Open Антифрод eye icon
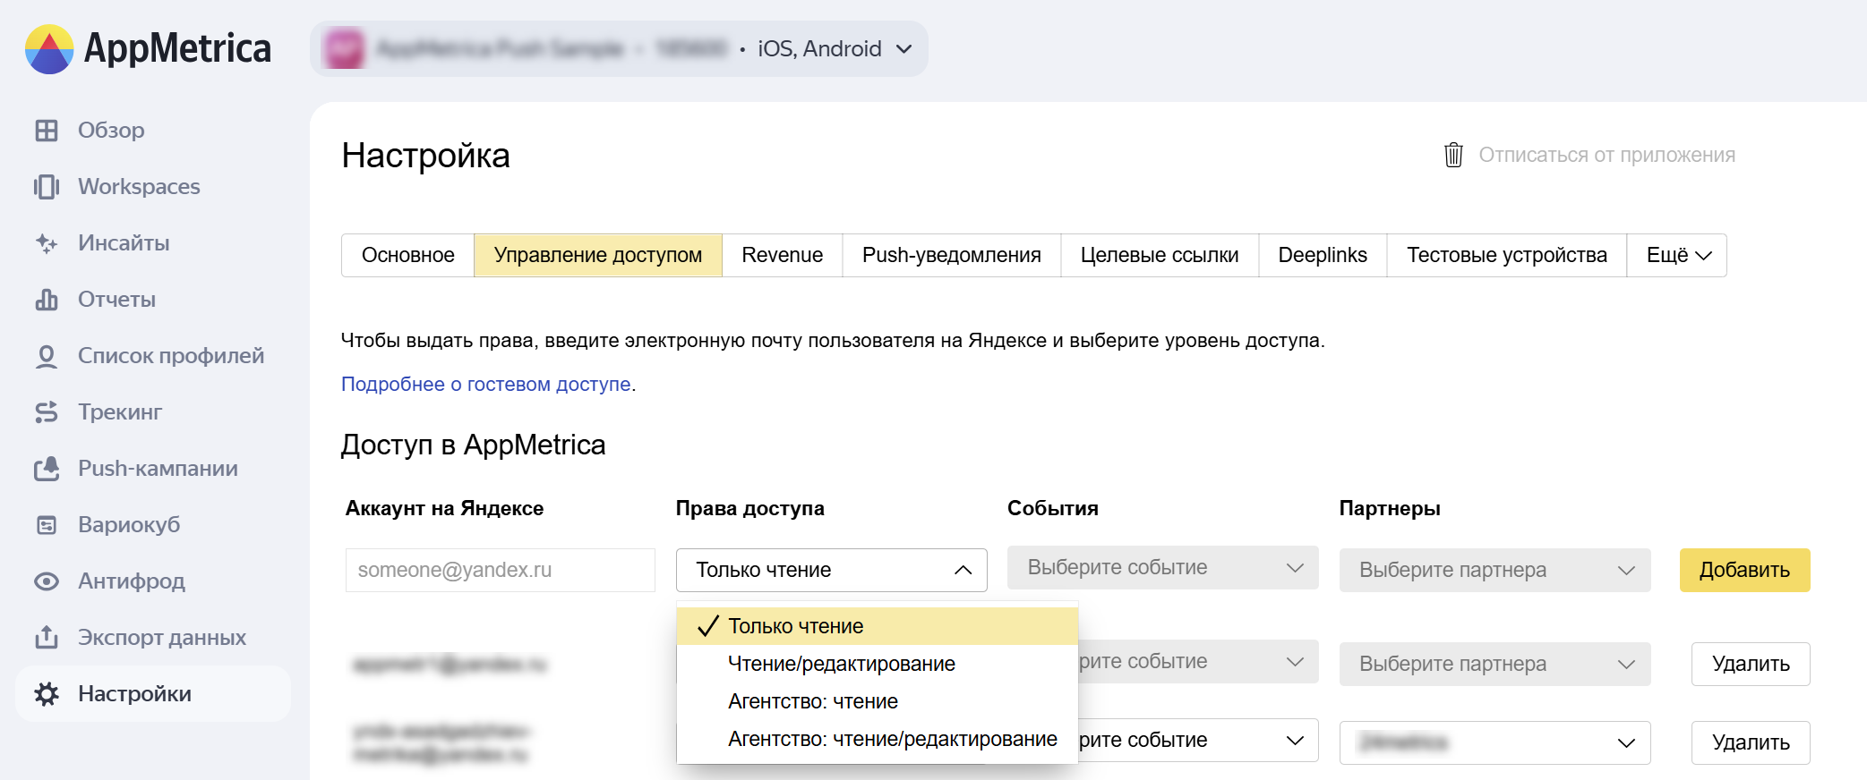This screenshot has height=780, width=1867. [47, 581]
